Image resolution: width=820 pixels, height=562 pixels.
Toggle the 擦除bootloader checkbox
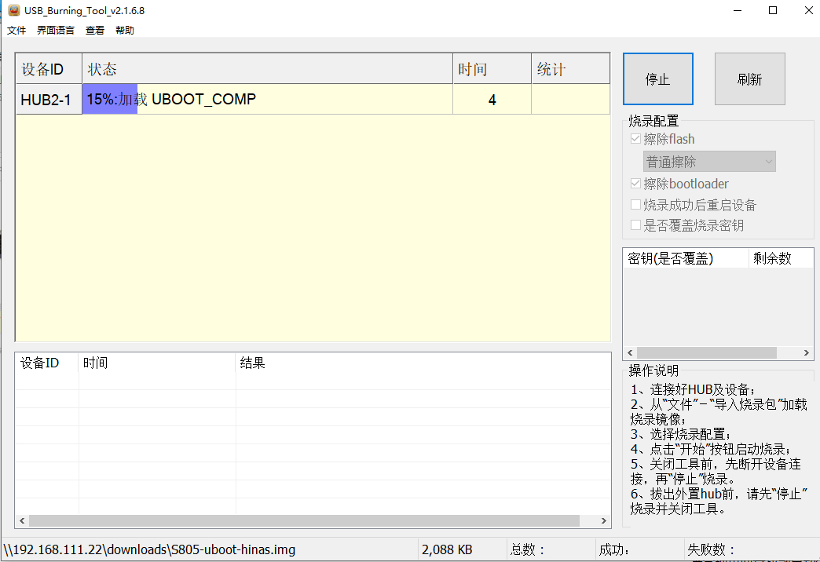[x=636, y=184]
